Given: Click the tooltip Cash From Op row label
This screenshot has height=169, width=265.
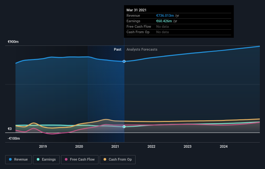Looking at the screenshot, I should pyautogui.click(x=138, y=32).
